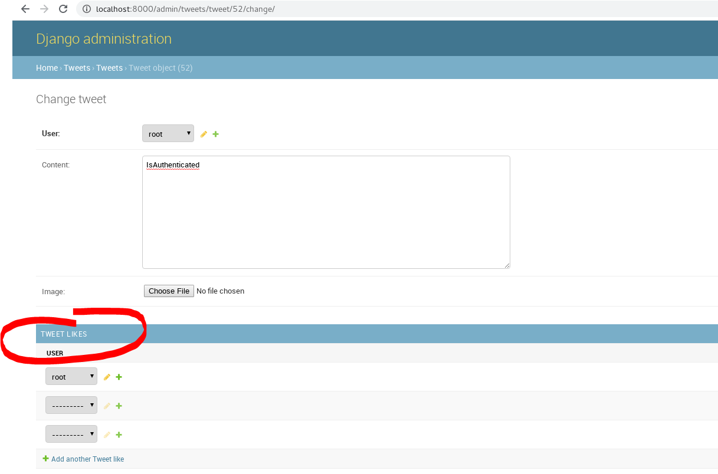Open the User dropdown showing root
This screenshot has height=474, width=718.
168,133
